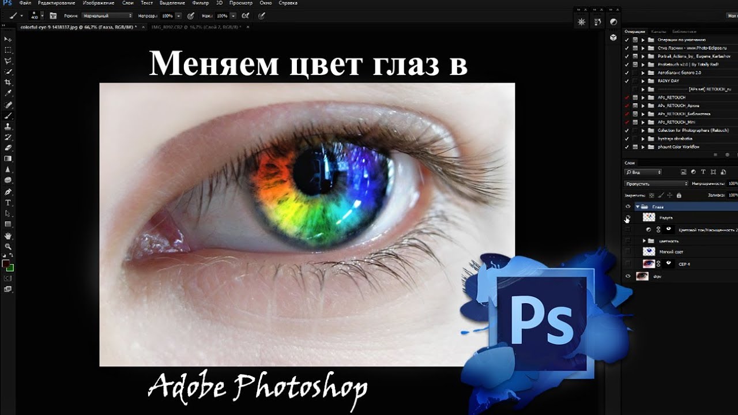Select the Zoom tool

click(x=8, y=247)
